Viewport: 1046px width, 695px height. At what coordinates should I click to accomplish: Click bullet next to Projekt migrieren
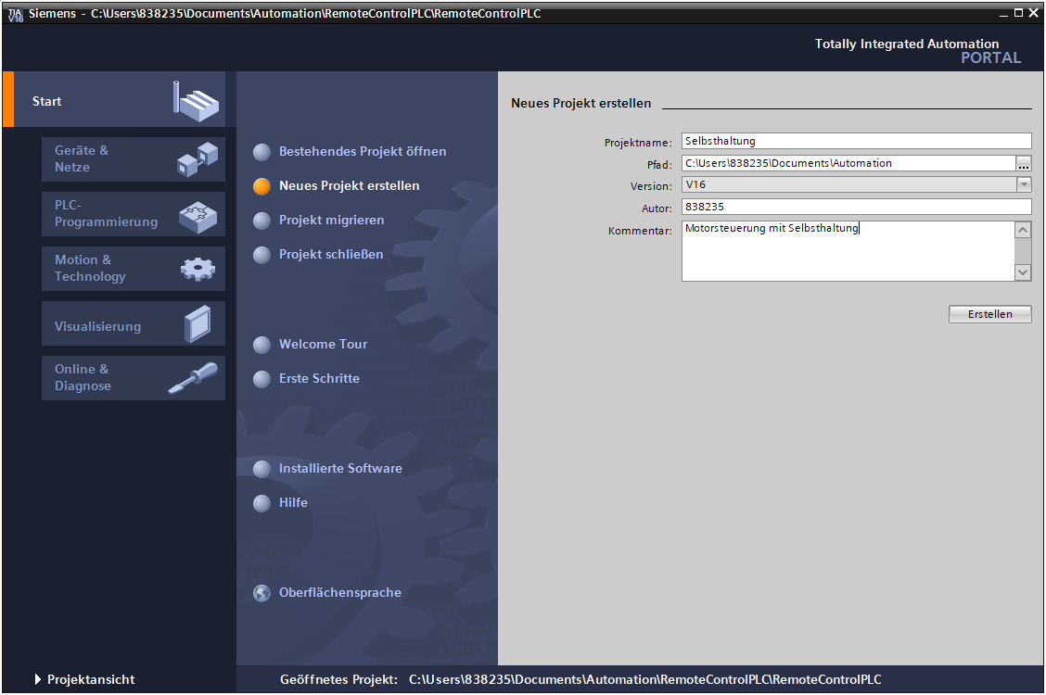click(x=261, y=221)
